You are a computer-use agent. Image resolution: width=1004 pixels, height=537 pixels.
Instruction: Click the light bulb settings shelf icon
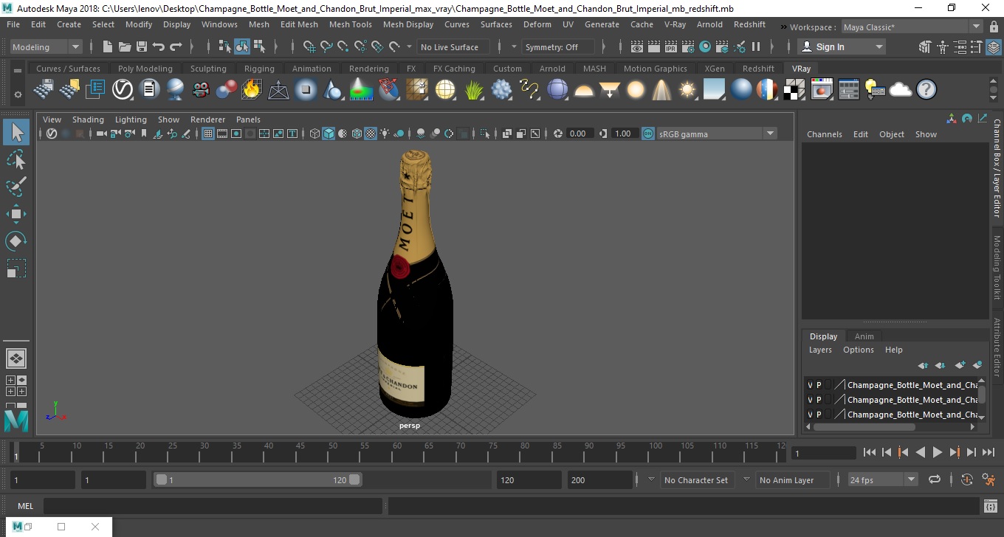point(875,90)
